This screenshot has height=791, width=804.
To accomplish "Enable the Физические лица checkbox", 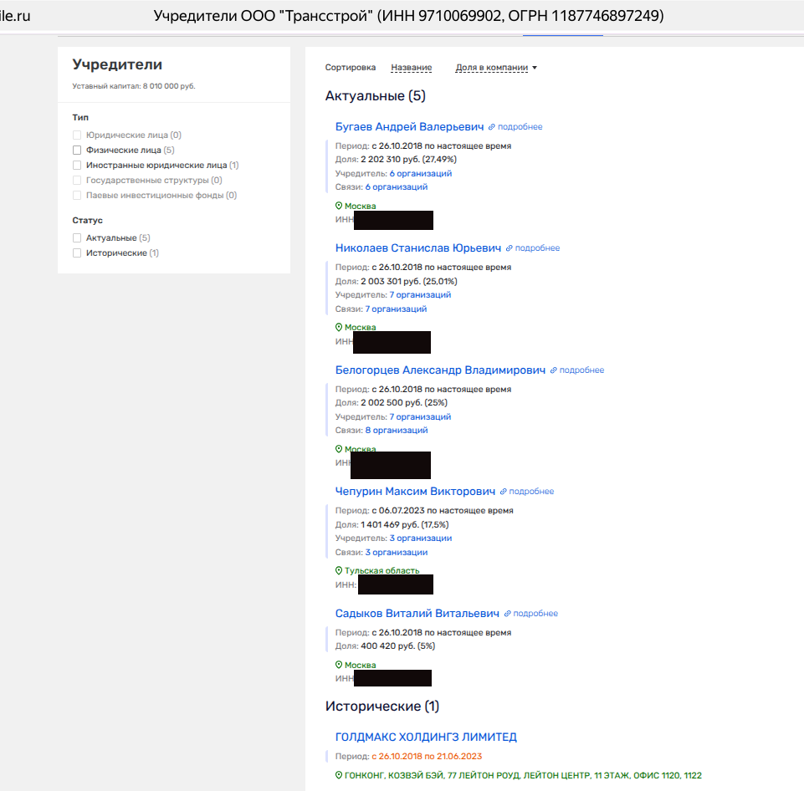I will [77, 151].
